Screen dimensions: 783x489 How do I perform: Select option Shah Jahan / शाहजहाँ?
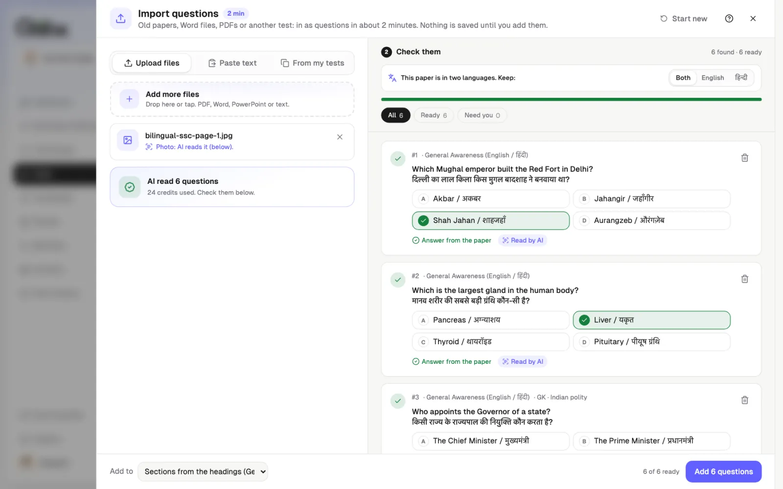tap(490, 221)
